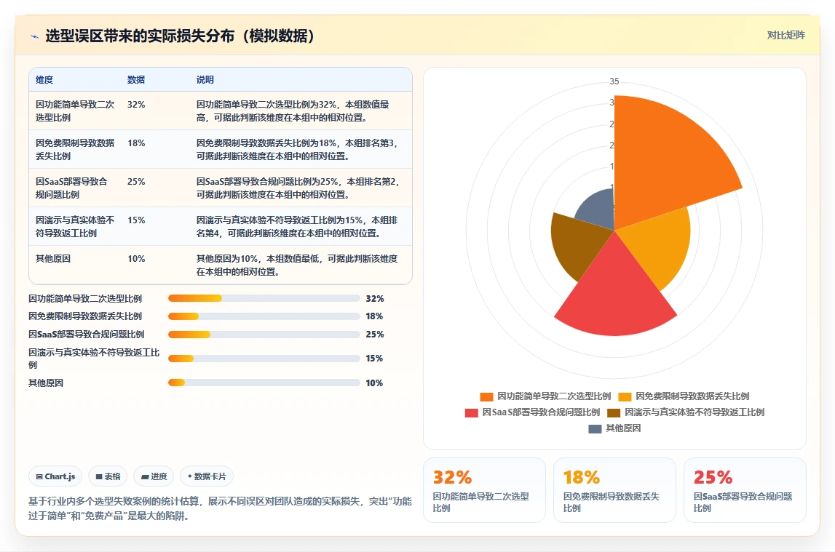
Task: Click table cell 因免费限制导致数据丢失比例
Action: (x=75, y=149)
